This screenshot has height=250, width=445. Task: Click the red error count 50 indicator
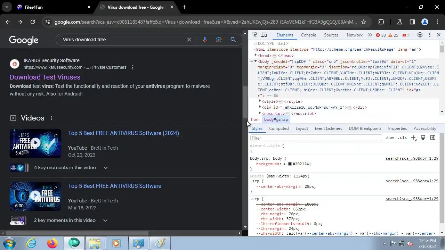coord(381,35)
